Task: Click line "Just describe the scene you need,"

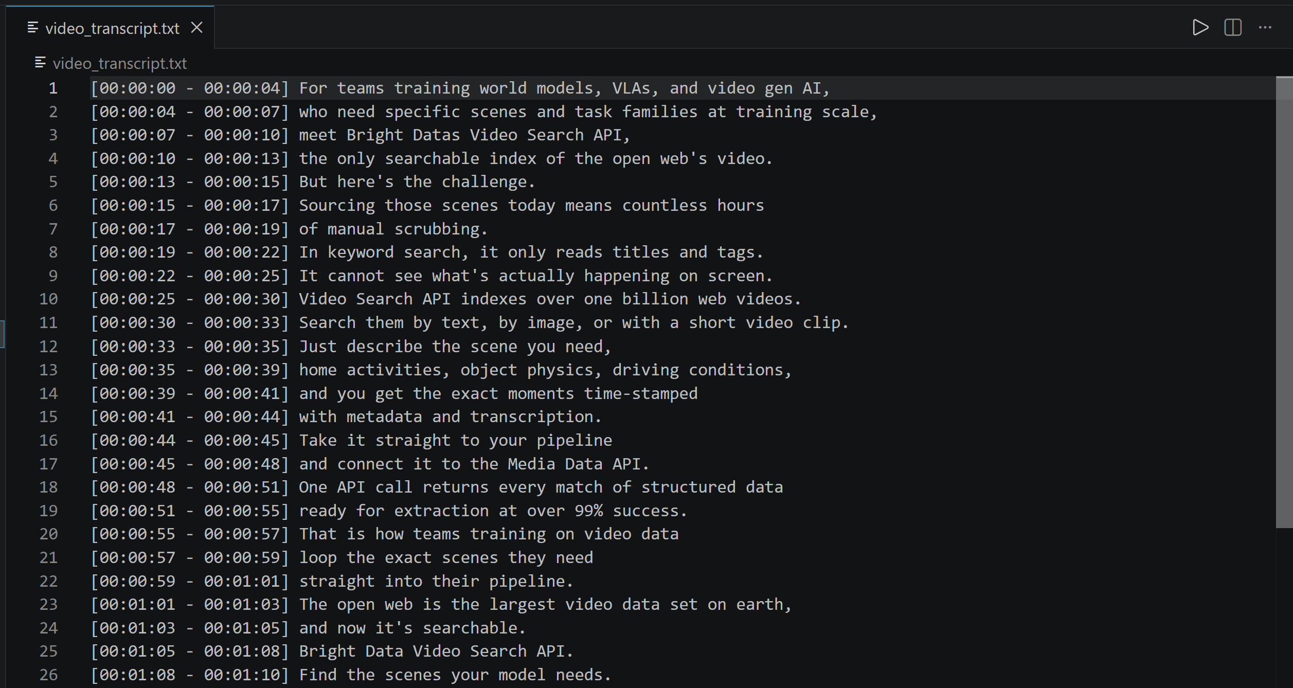Action: [x=455, y=347]
